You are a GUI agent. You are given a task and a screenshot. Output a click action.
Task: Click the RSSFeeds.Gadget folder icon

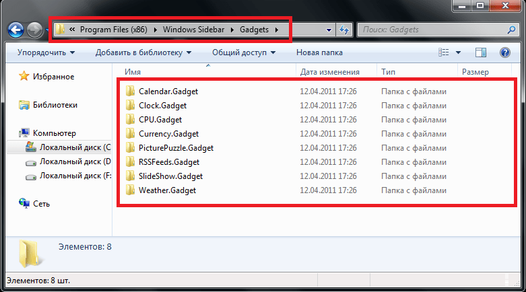pos(130,161)
